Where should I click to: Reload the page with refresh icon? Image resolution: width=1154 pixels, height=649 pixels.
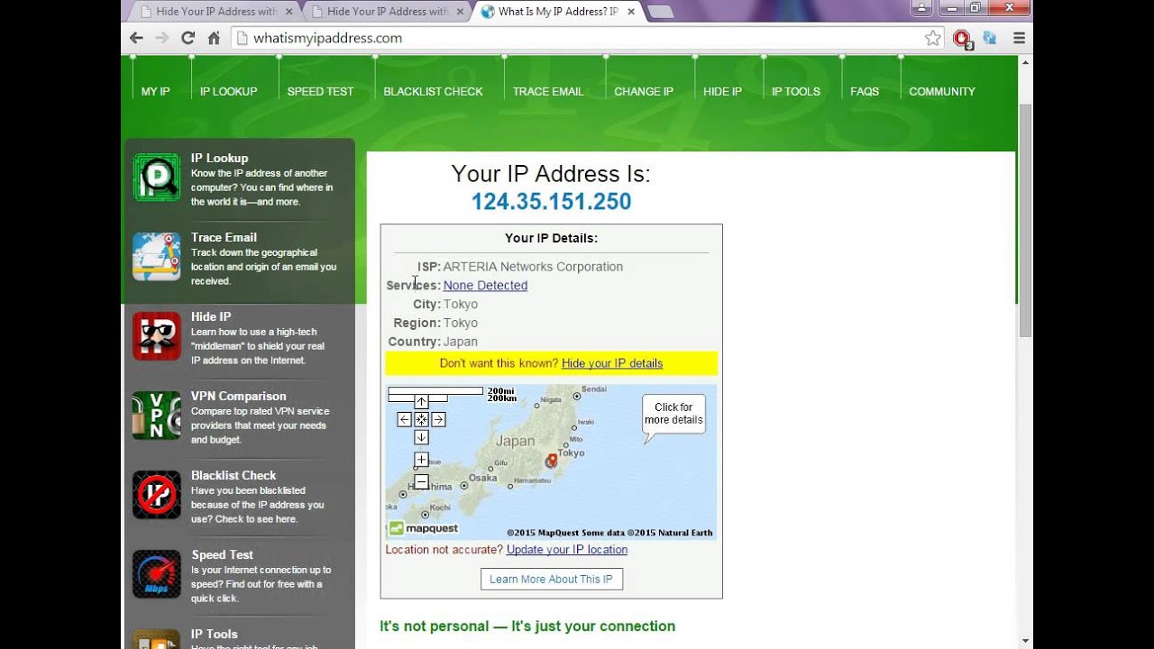(188, 38)
